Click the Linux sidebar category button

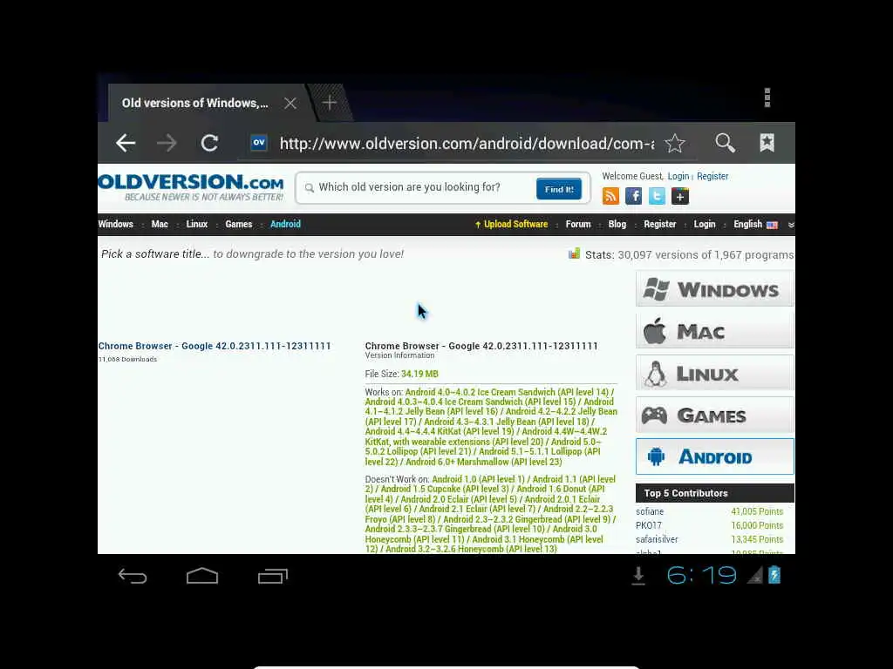tap(715, 373)
